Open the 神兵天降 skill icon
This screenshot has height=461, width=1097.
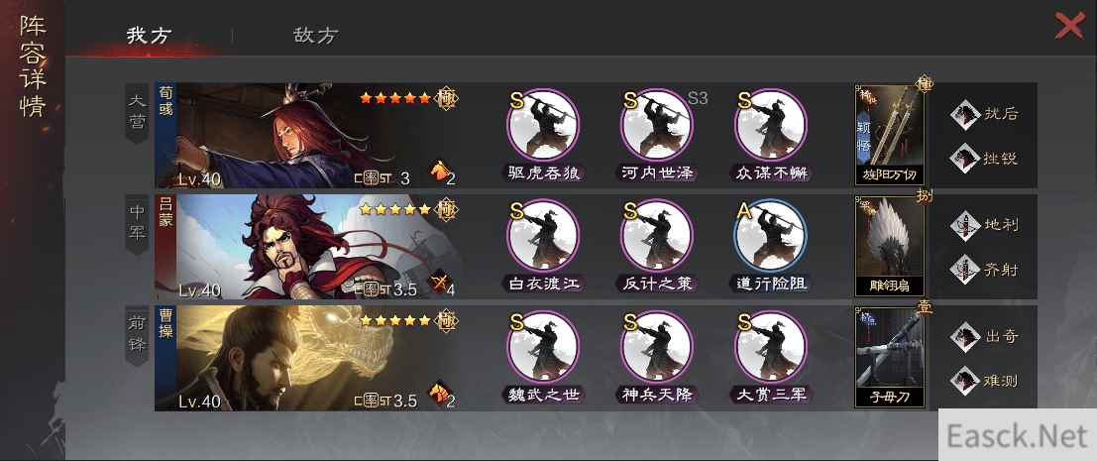pos(657,347)
